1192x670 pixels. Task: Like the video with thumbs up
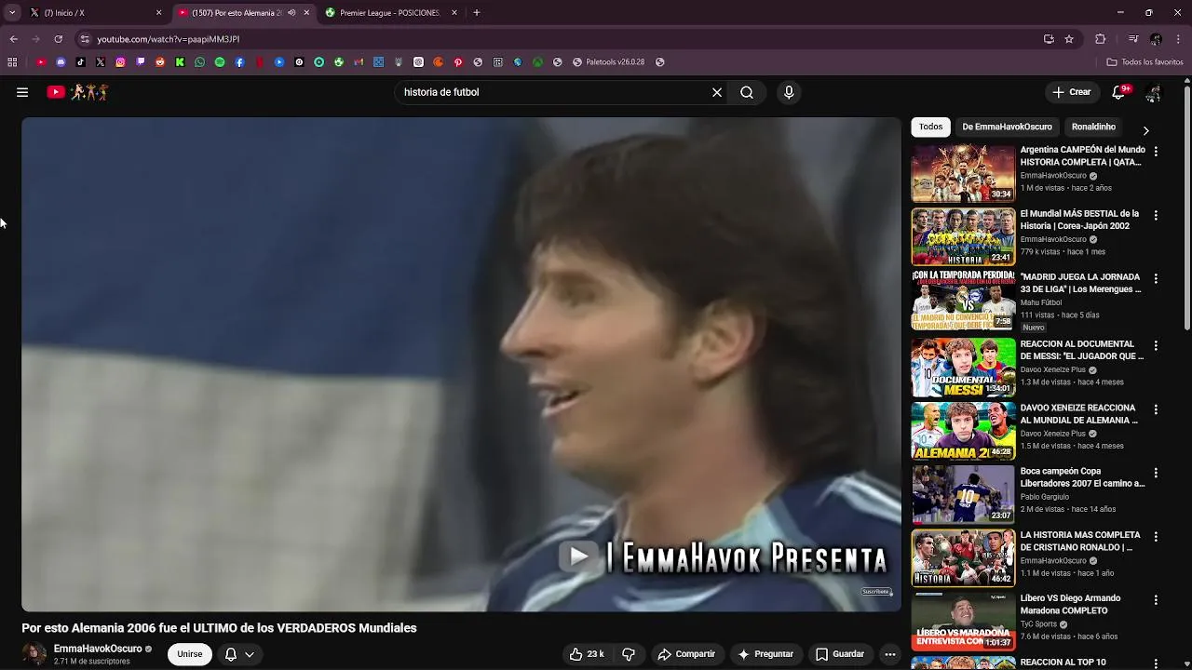587,654
